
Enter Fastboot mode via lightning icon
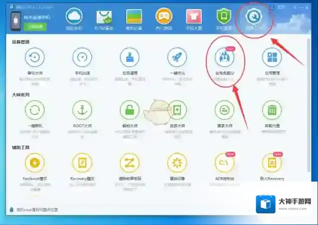click(35, 163)
